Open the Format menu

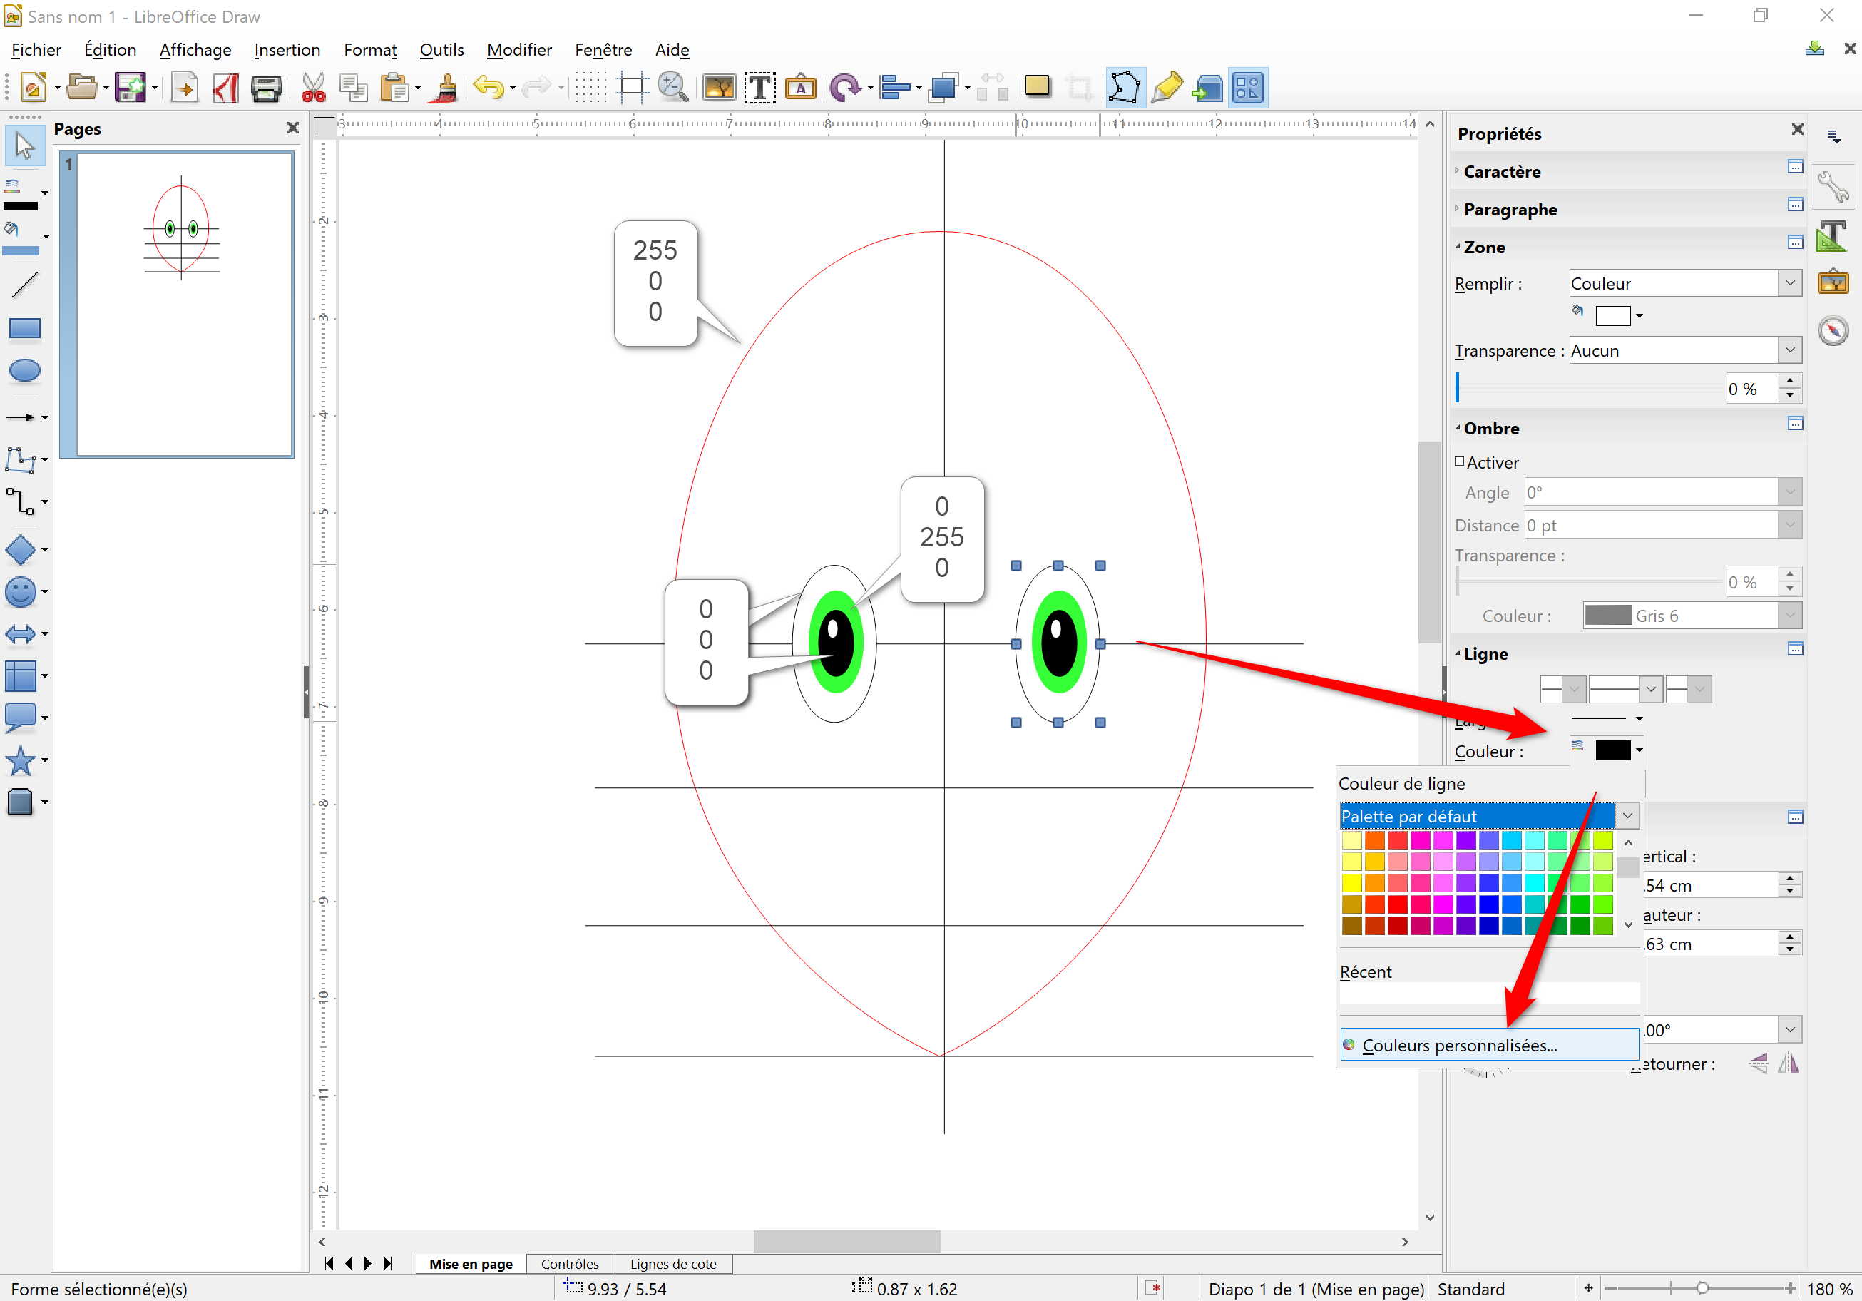tap(371, 49)
